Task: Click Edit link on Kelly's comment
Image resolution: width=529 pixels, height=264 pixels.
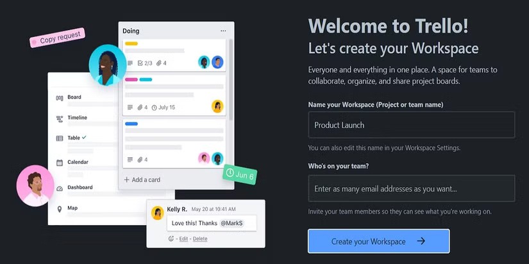Action: (183, 239)
